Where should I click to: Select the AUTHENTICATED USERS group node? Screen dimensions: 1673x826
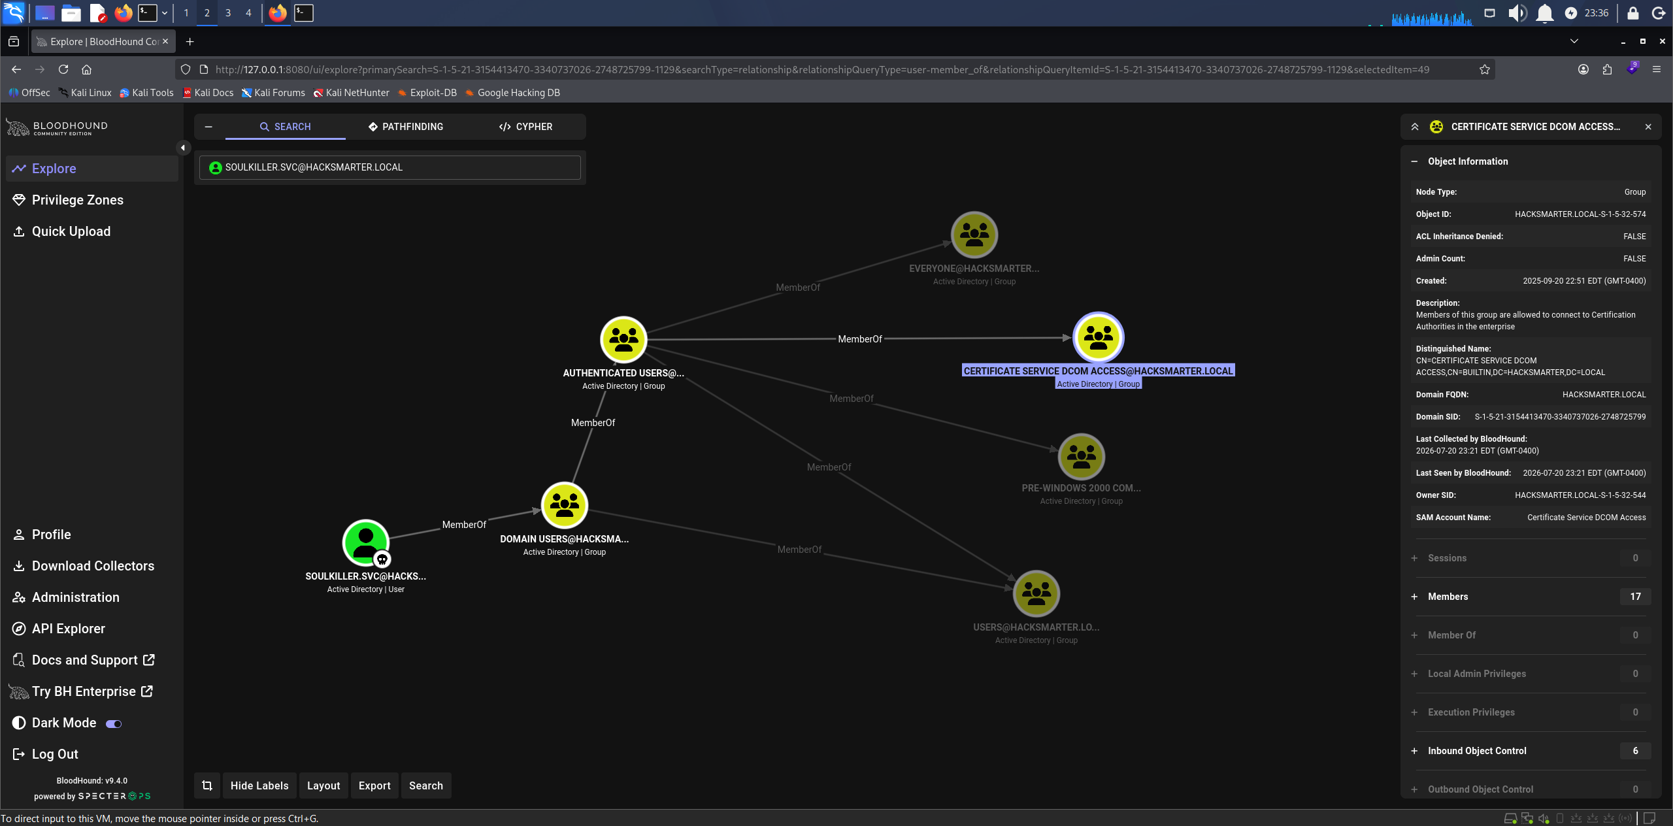(x=623, y=339)
